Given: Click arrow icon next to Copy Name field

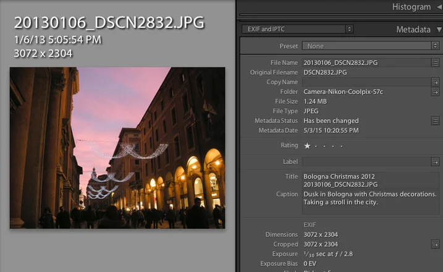Looking at the screenshot, I should [x=435, y=82].
